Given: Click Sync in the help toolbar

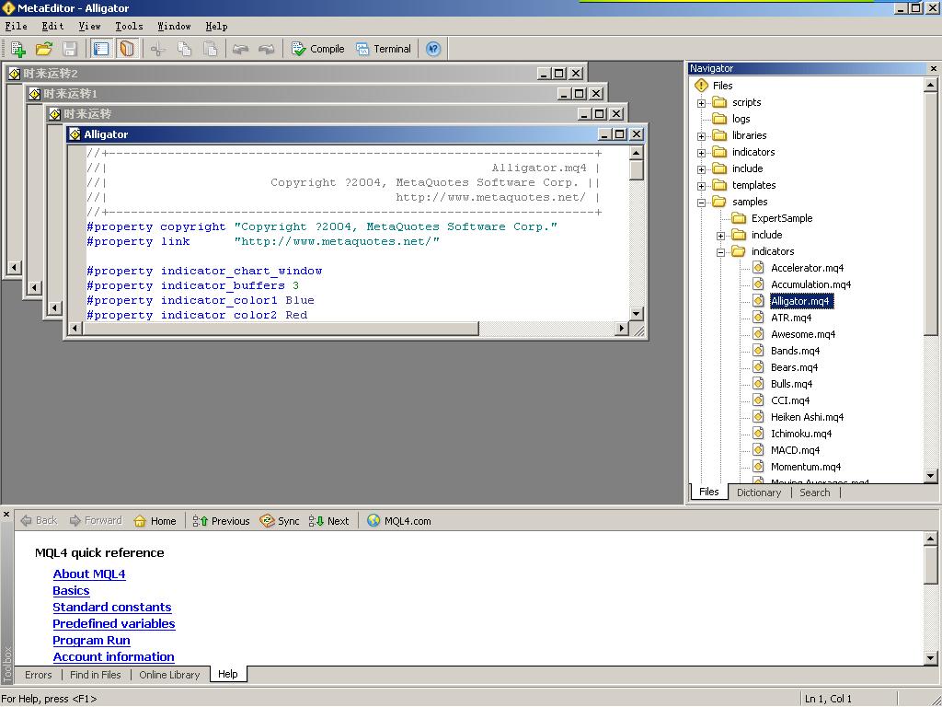Looking at the screenshot, I should [x=279, y=521].
